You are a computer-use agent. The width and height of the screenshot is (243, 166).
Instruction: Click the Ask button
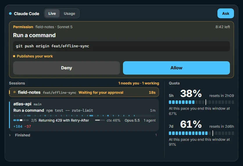tap(226, 13)
